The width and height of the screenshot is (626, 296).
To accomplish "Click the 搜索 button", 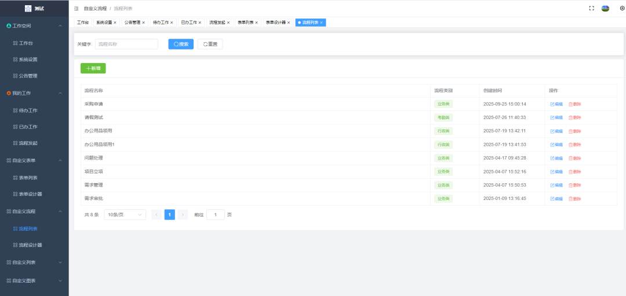I will 181,44.
